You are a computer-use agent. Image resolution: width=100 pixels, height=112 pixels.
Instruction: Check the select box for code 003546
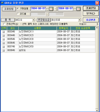tap(4, 39)
